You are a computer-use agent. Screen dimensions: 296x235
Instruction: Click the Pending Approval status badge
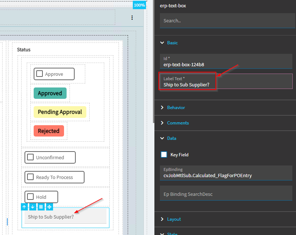click(x=60, y=112)
